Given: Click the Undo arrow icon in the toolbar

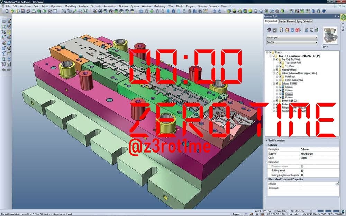Looking at the screenshot, I should click(215, 11).
